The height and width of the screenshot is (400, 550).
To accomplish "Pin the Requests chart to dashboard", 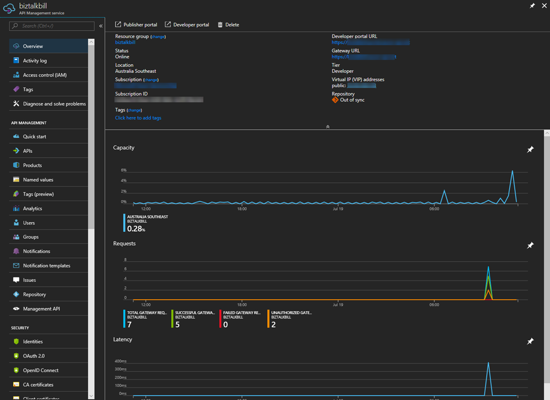I will tap(530, 246).
